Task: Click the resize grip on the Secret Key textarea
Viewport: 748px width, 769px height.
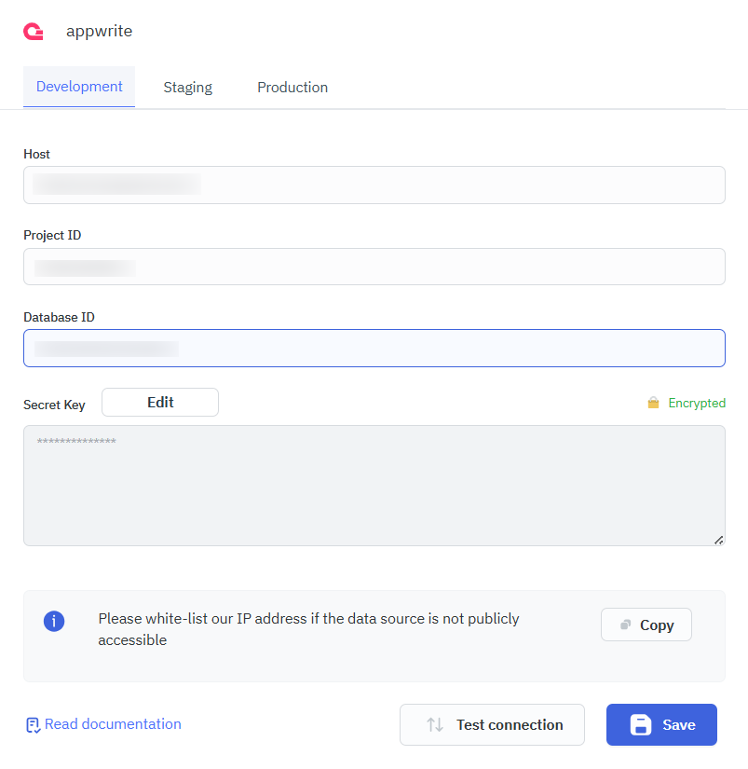Action: 718,539
